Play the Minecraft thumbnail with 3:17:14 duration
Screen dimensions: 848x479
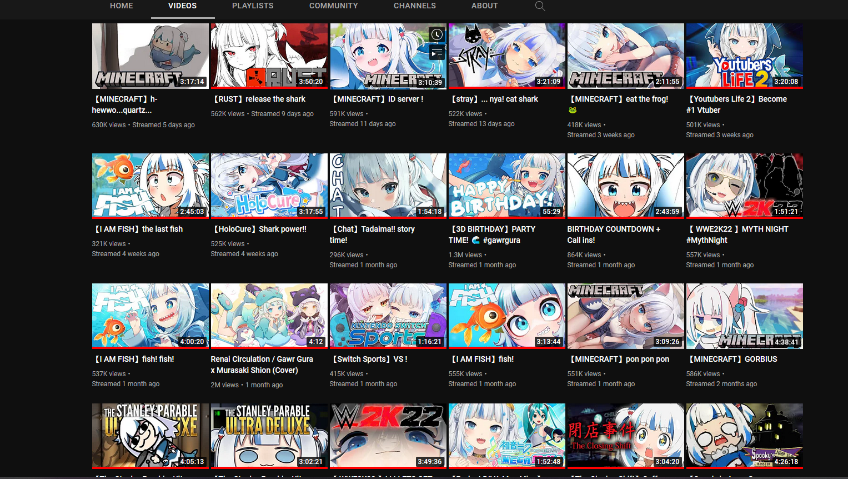pos(150,56)
